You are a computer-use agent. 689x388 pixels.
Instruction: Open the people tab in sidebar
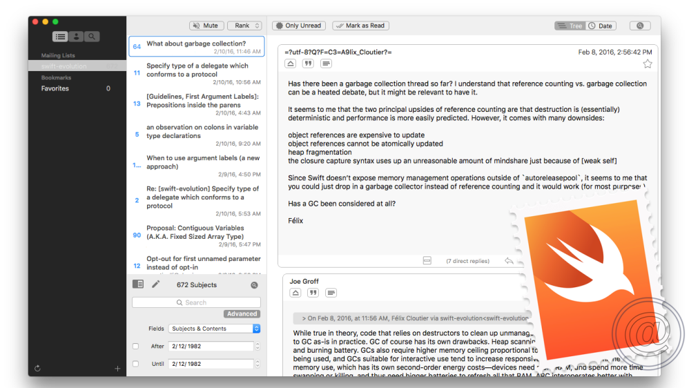[76, 37]
